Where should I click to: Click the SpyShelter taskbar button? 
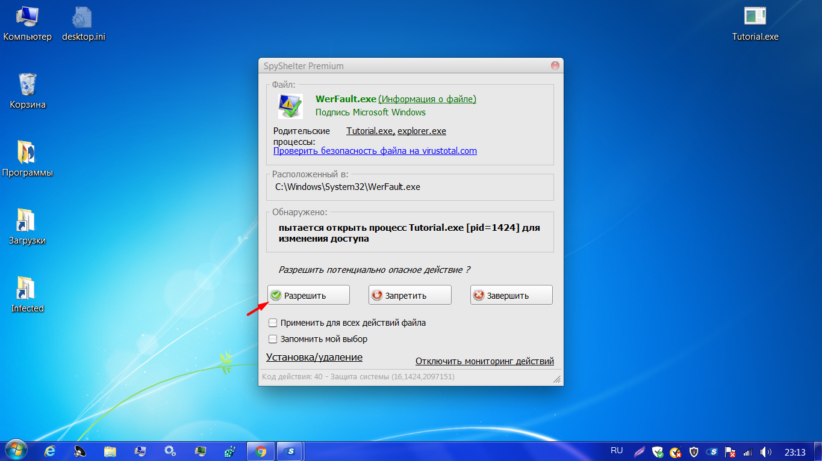(290, 451)
